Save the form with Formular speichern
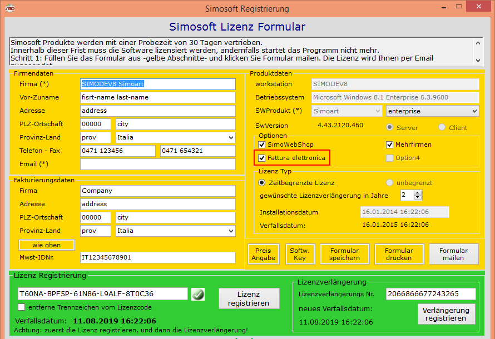Viewport: 495px width, 339px height. tap(344, 254)
